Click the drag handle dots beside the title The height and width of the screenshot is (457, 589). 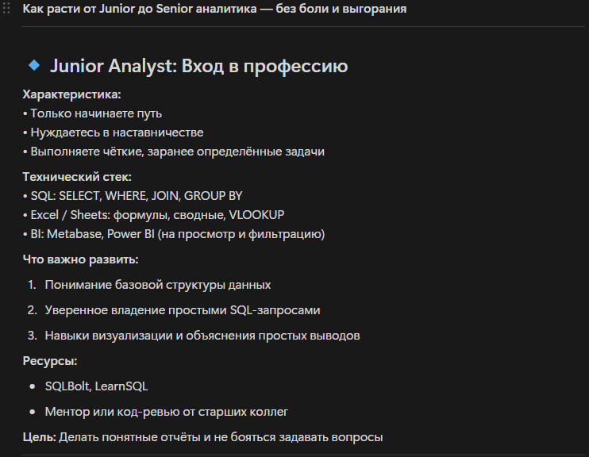point(6,8)
